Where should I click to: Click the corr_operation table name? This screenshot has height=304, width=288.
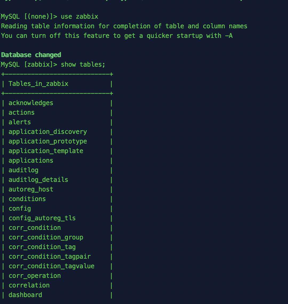[35, 276]
